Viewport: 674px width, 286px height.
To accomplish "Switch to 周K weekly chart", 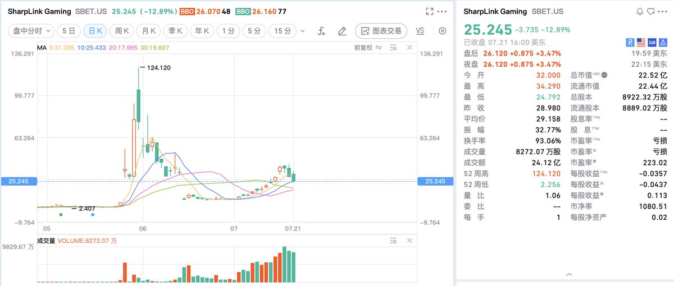I will [x=121, y=31].
